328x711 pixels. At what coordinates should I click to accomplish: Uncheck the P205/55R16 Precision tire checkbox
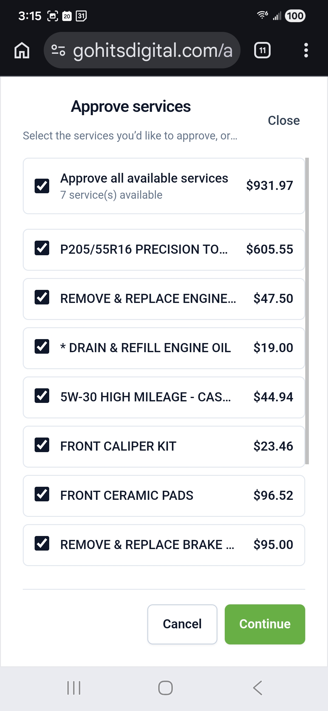point(42,248)
